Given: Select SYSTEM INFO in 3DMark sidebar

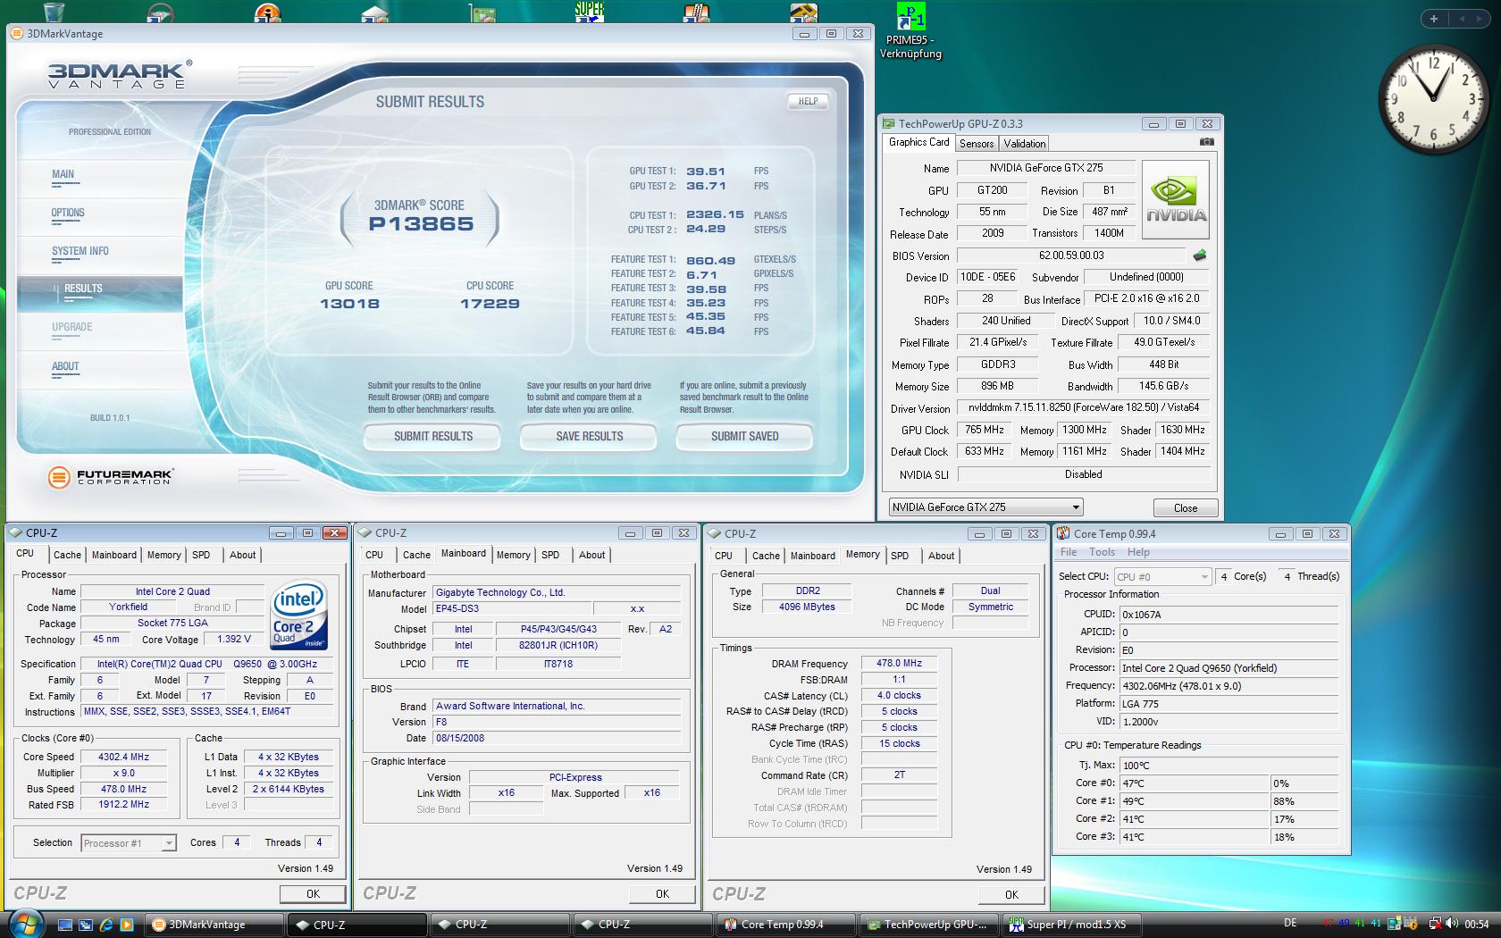Looking at the screenshot, I should coord(80,251).
